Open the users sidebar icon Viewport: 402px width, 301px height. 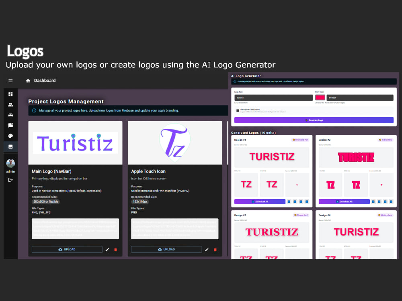(10, 105)
